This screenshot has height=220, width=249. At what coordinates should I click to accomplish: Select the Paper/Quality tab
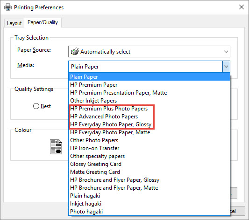[x=43, y=22]
